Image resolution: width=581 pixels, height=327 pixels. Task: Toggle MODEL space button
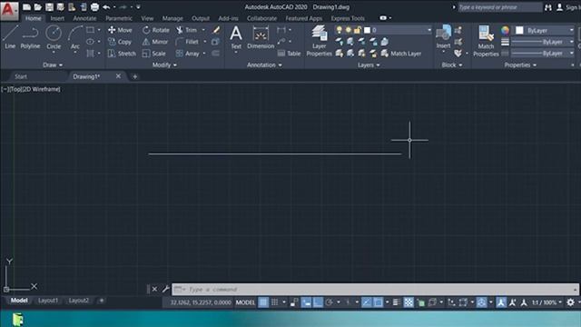pos(245,302)
